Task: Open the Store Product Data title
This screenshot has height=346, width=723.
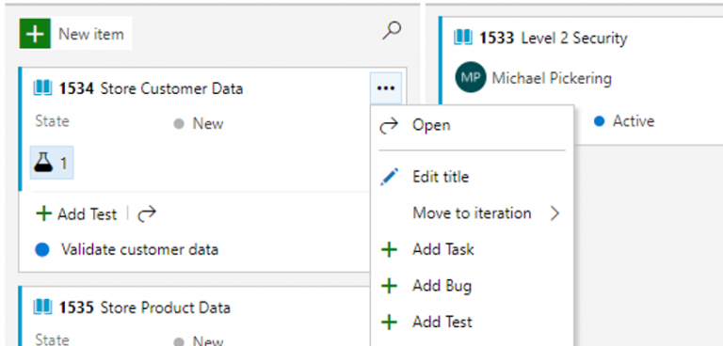Action: [165, 307]
